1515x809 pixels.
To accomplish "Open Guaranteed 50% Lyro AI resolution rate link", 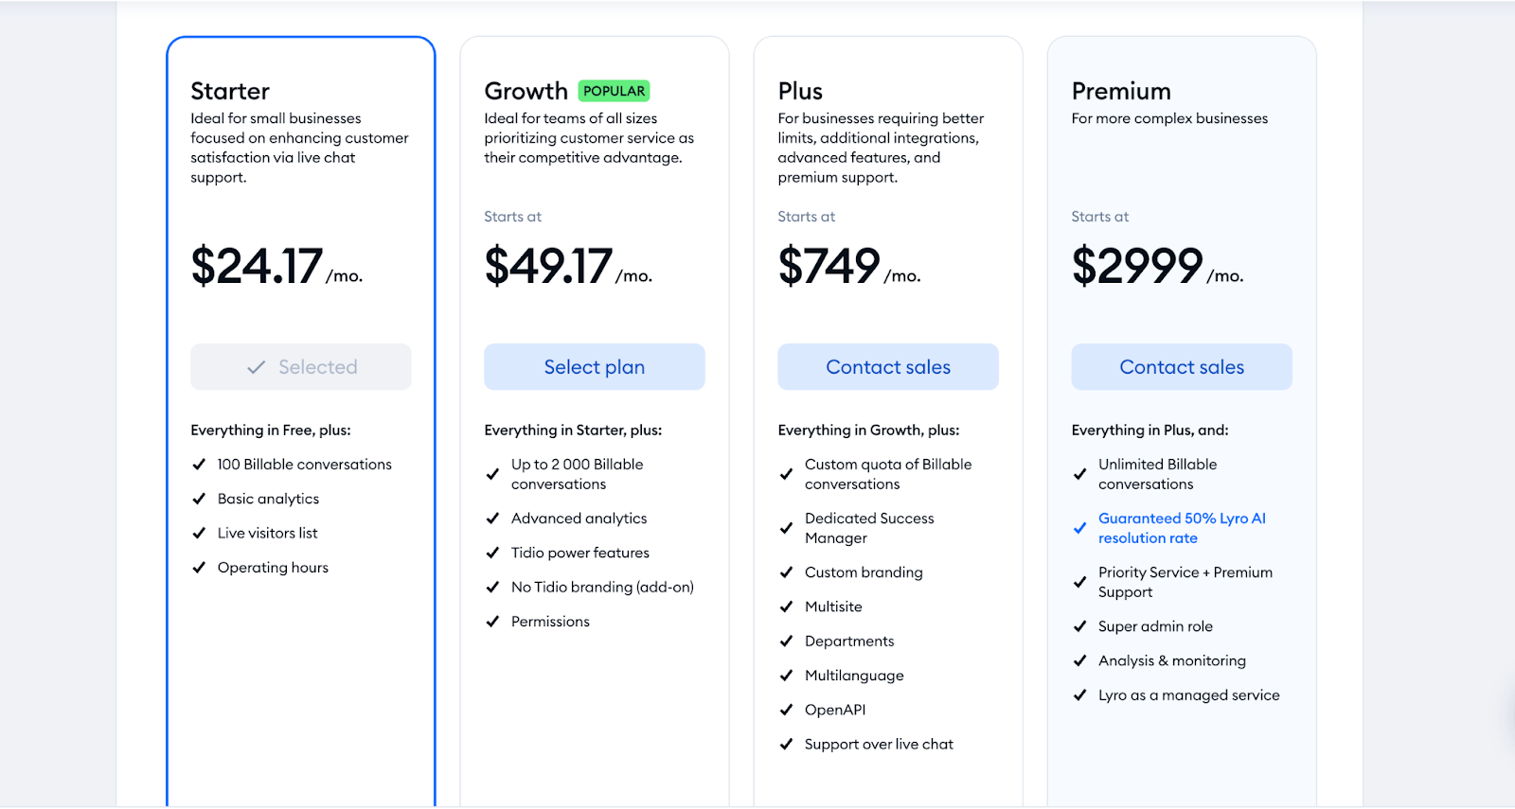I will 1182,528.
